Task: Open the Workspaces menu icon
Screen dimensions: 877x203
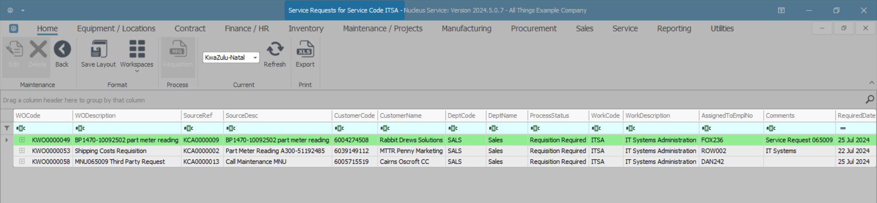Action: point(137,49)
